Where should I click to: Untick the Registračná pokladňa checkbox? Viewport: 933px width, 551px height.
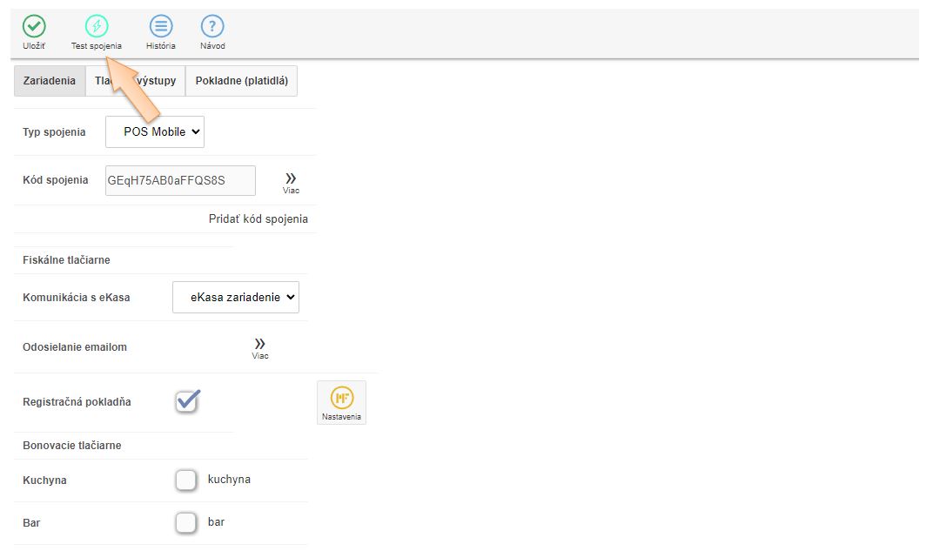point(187,401)
